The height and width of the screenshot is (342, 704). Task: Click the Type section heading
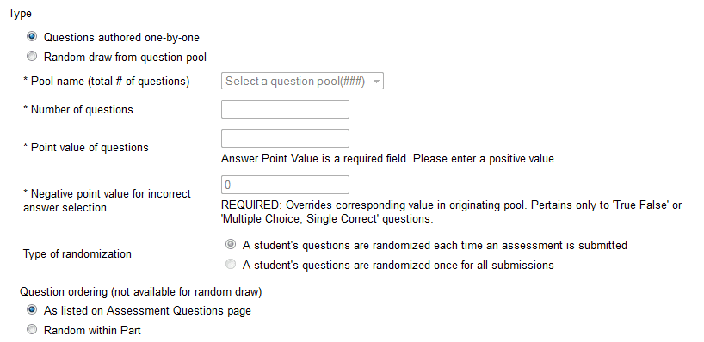tap(20, 14)
